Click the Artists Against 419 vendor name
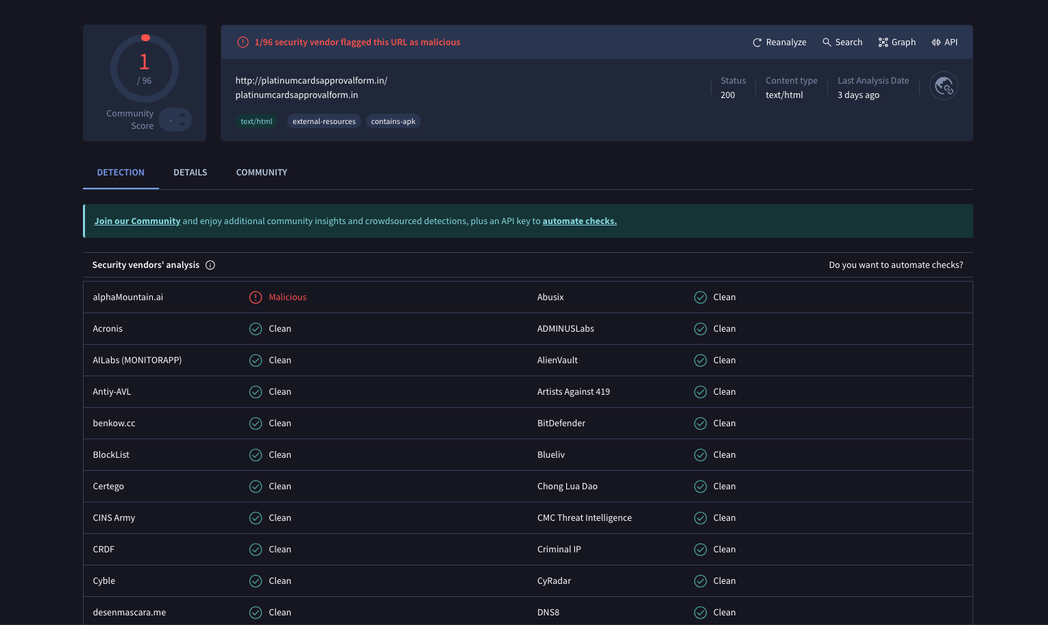 pyautogui.click(x=574, y=392)
